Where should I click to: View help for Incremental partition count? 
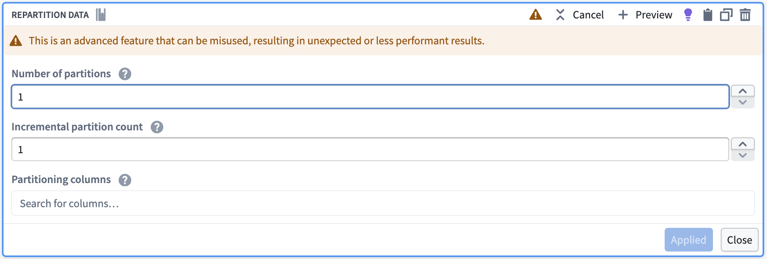tap(157, 127)
